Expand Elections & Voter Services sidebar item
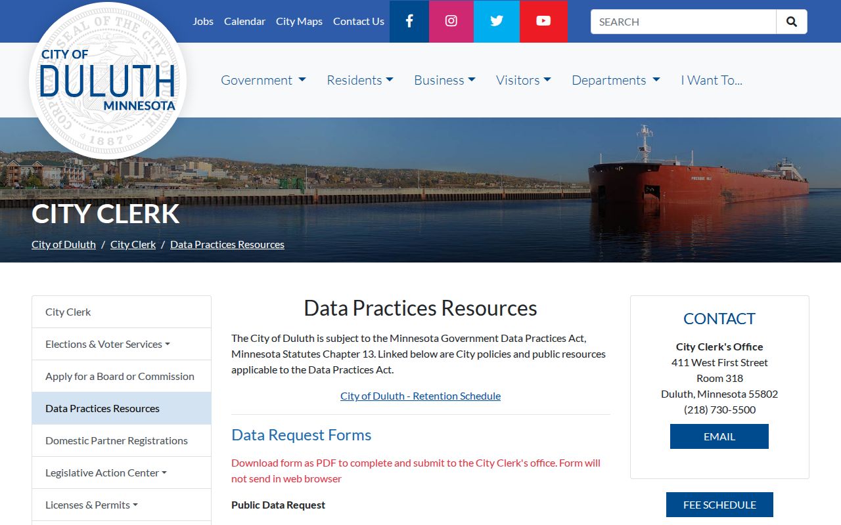 pyautogui.click(x=122, y=344)
